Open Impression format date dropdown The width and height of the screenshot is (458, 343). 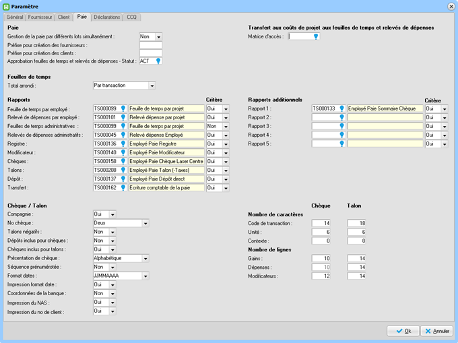point(112,285)
